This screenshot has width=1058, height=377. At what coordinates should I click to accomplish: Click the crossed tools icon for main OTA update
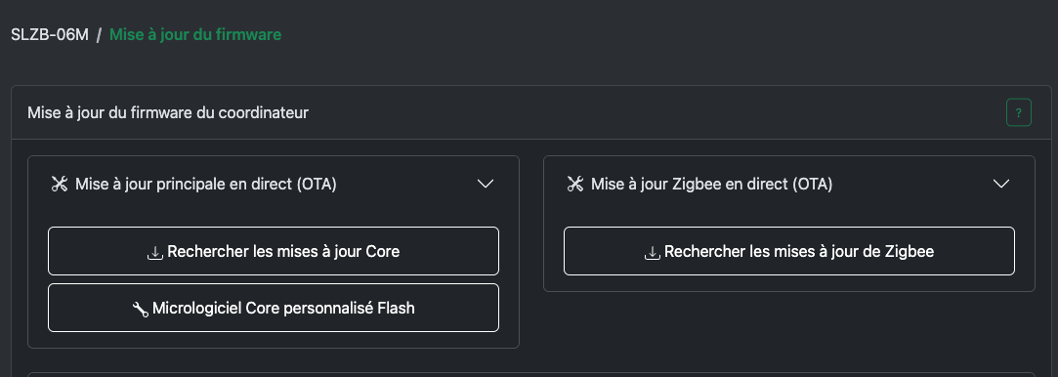tap(60, 185)
